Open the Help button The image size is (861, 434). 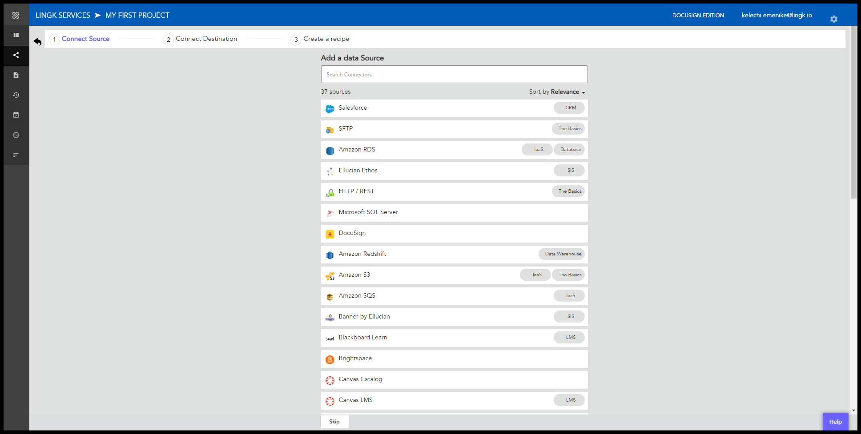(835, 422)
